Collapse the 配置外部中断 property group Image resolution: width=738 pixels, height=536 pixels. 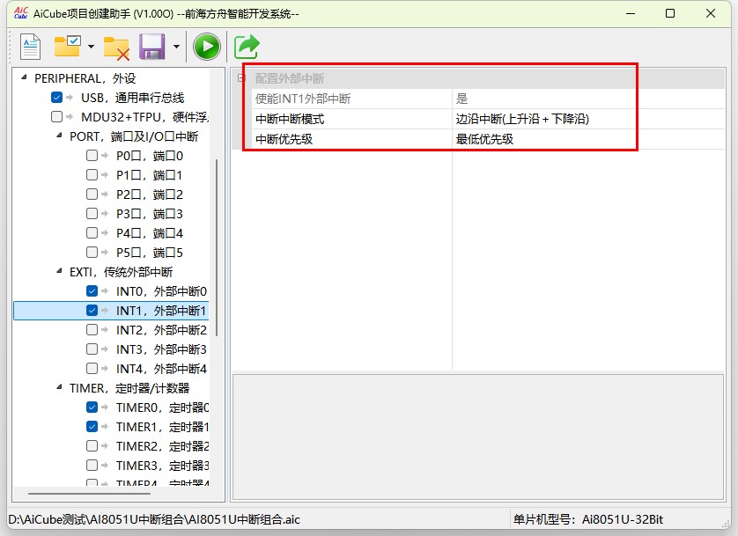pyautogui.click(x=241, y=78)
